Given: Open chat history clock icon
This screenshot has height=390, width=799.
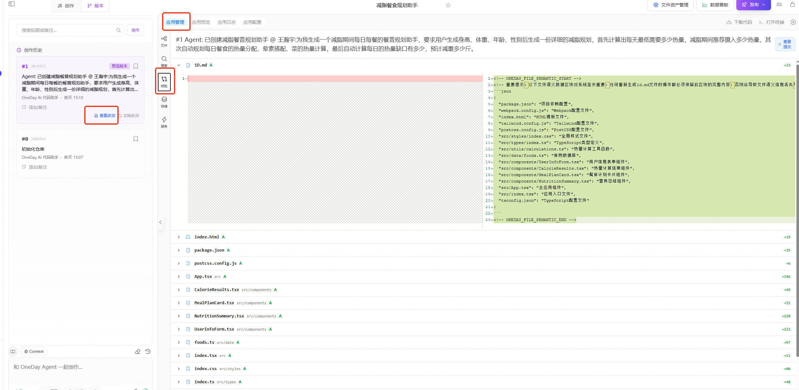Looking at the screenshot, I should (148, 351).
